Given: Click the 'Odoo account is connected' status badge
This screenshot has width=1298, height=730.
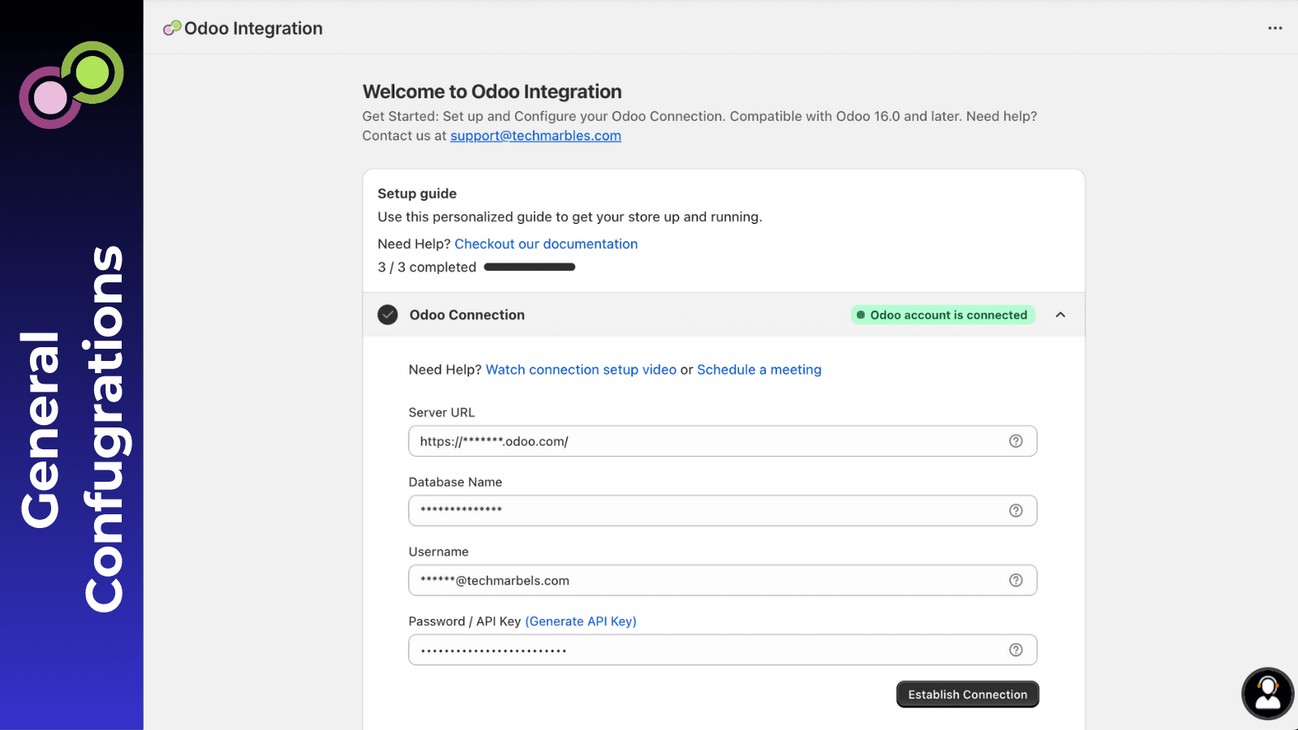Looking at the screenshot, I should tap(943, 315).
